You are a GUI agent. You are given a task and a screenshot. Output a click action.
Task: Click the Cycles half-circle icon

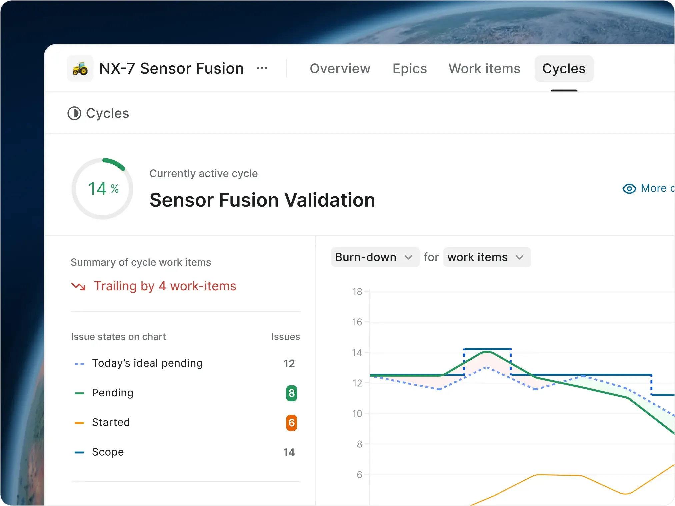(x=74, y=113)
